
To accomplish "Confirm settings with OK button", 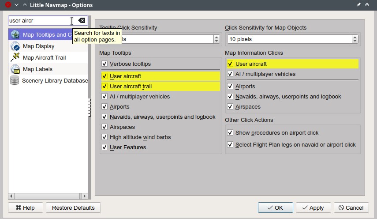I will click(276, 208).
